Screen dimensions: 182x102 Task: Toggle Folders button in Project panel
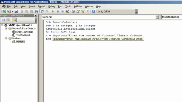pyautogui.click(x=14, y=20)
